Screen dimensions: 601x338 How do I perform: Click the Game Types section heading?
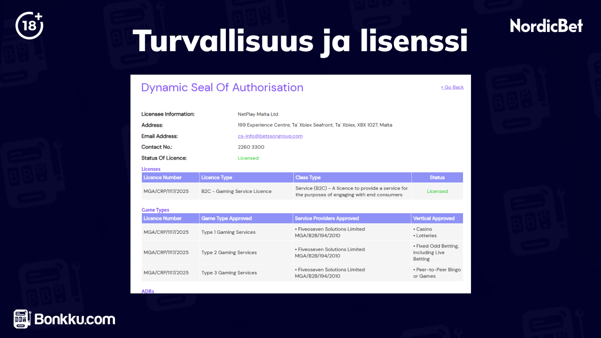click(155, 210)
